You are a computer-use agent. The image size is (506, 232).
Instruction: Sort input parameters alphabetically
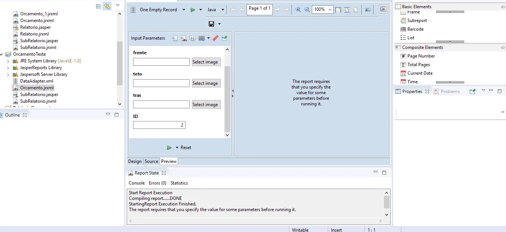point(192,38)
